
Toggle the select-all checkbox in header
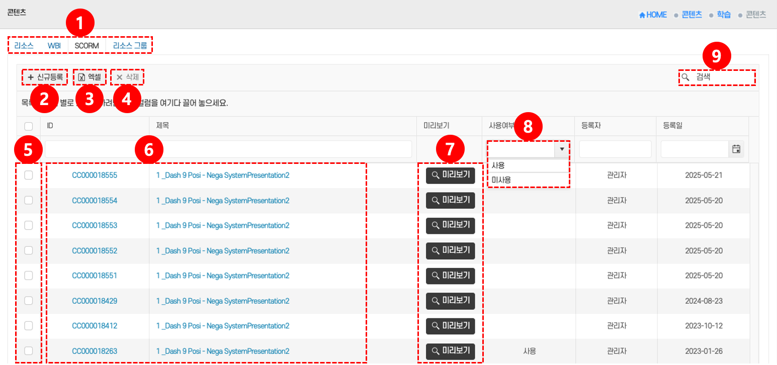[29, 126]
